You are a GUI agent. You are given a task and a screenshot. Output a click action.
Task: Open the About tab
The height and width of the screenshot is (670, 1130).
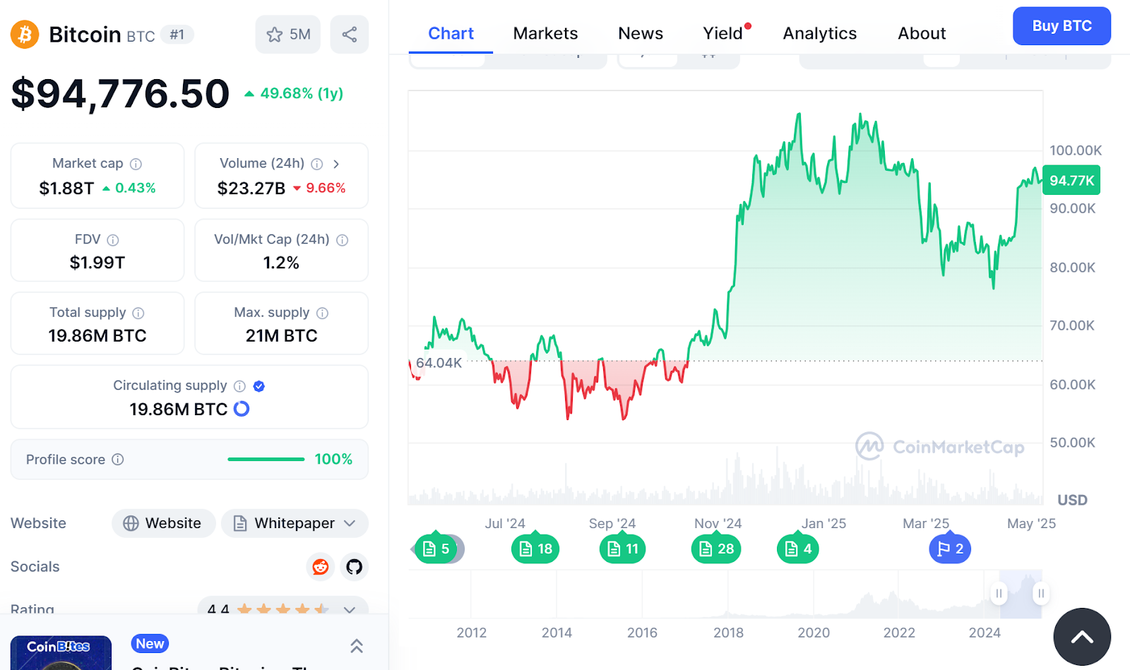[922, 33]
